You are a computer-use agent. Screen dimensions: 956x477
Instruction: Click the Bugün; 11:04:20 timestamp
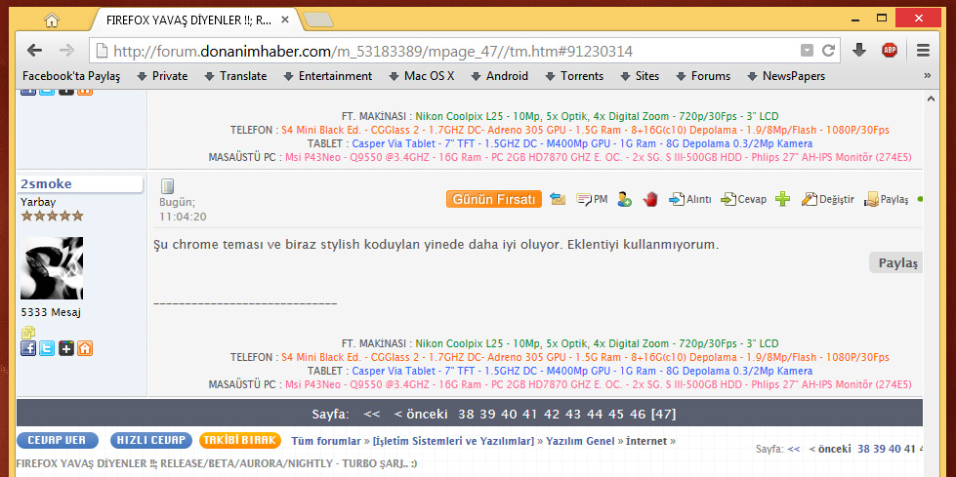[183, 209]
